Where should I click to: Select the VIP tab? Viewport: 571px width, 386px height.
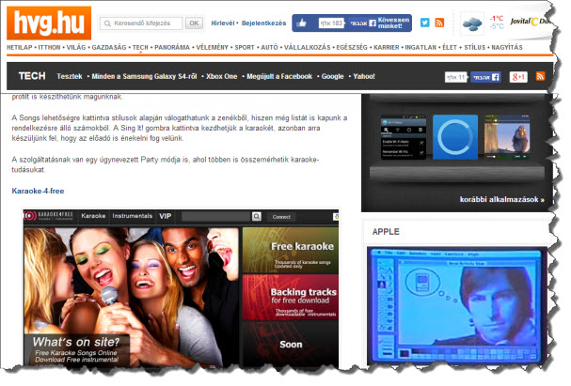pyautogui.click(x=165, y=216)
